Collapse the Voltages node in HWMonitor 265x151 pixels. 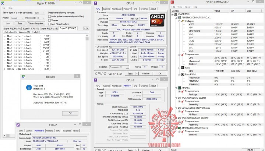[179, 21]
